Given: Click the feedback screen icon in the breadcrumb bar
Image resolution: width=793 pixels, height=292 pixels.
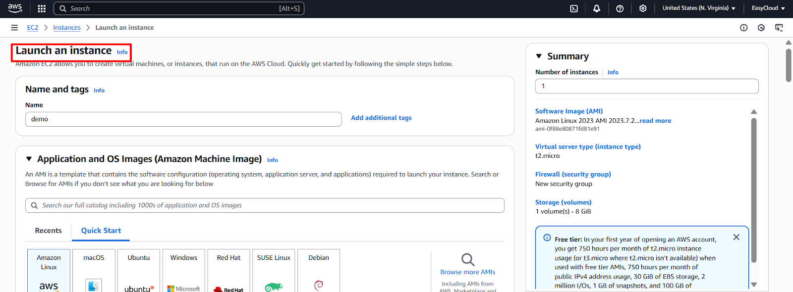Looking at the screenshot, I should coord(779,28).
